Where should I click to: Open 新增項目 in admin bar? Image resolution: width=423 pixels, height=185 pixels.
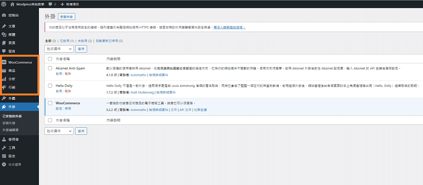click(73, 4)
